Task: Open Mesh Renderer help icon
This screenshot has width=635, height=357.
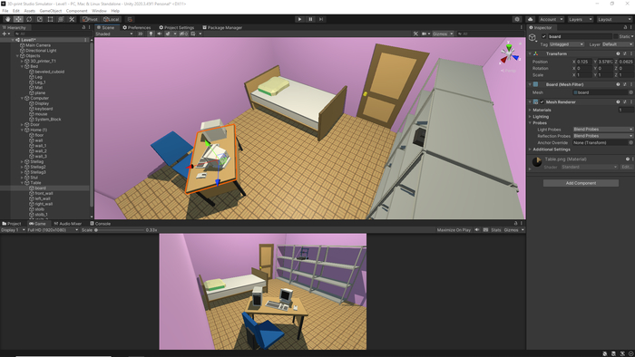Action: [x=618, y=101]
